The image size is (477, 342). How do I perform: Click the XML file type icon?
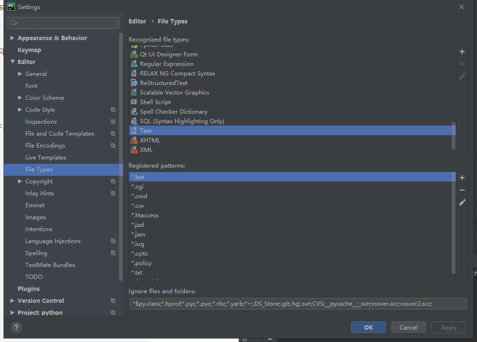(134, 150)
